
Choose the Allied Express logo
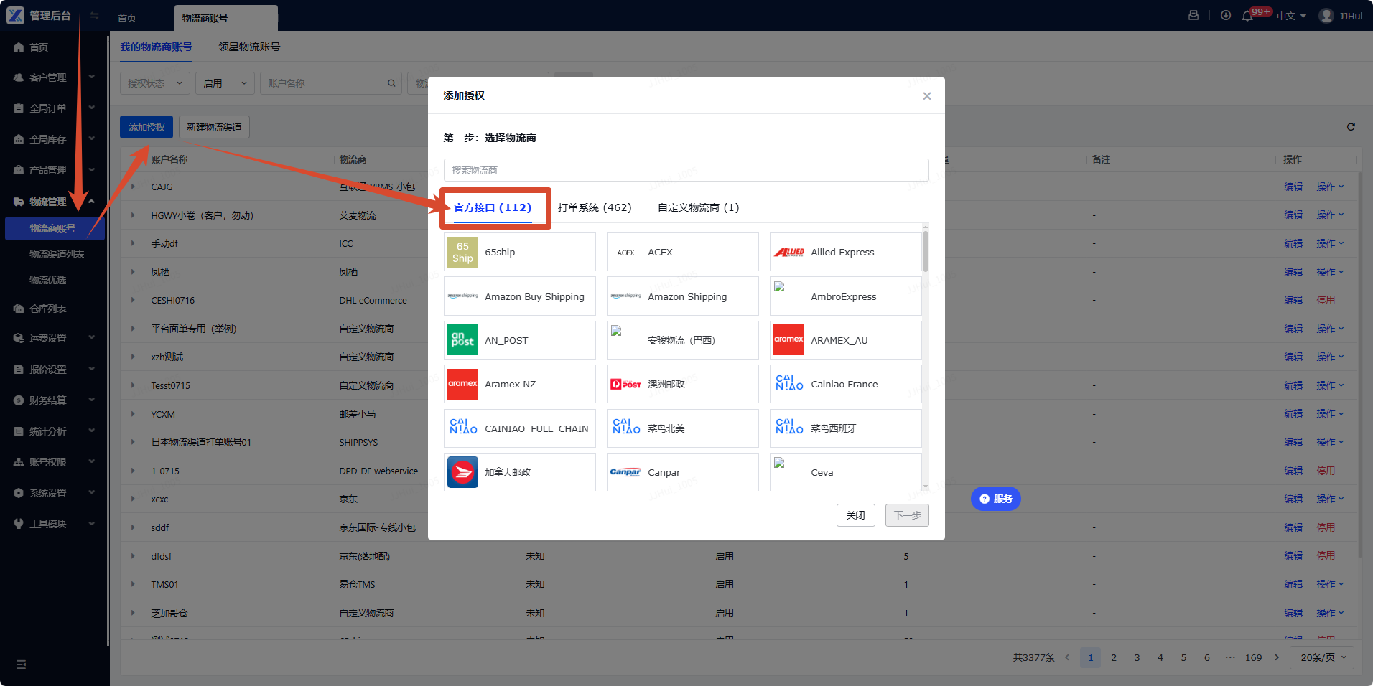pos(788,253)
